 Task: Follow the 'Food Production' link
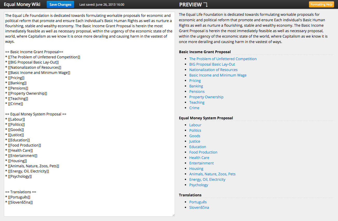(203, 152)
